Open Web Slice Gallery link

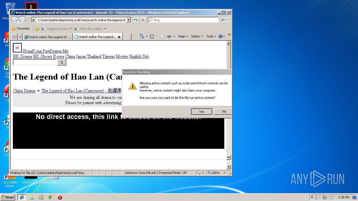[90, 28]
